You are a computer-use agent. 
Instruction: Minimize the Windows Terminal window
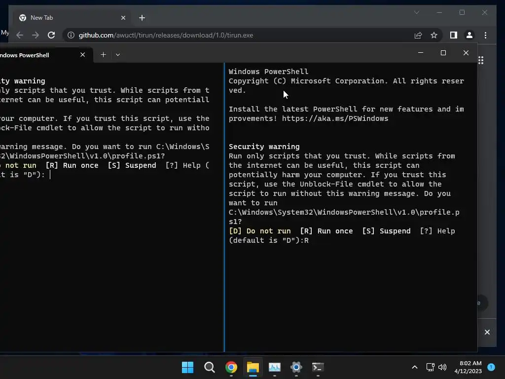pyautogui.click(x=420, y=52)
